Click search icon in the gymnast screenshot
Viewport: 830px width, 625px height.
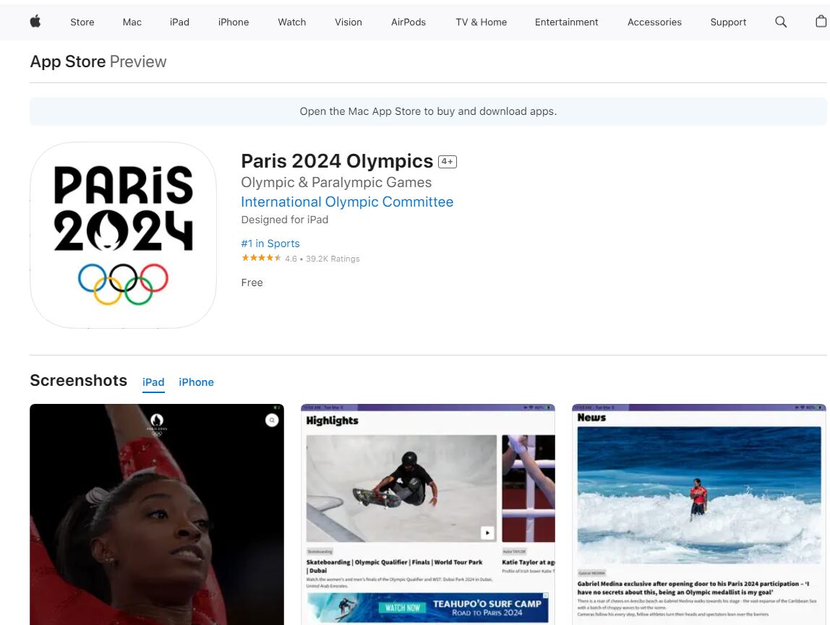pyautogui.click(x=272, y=421)
